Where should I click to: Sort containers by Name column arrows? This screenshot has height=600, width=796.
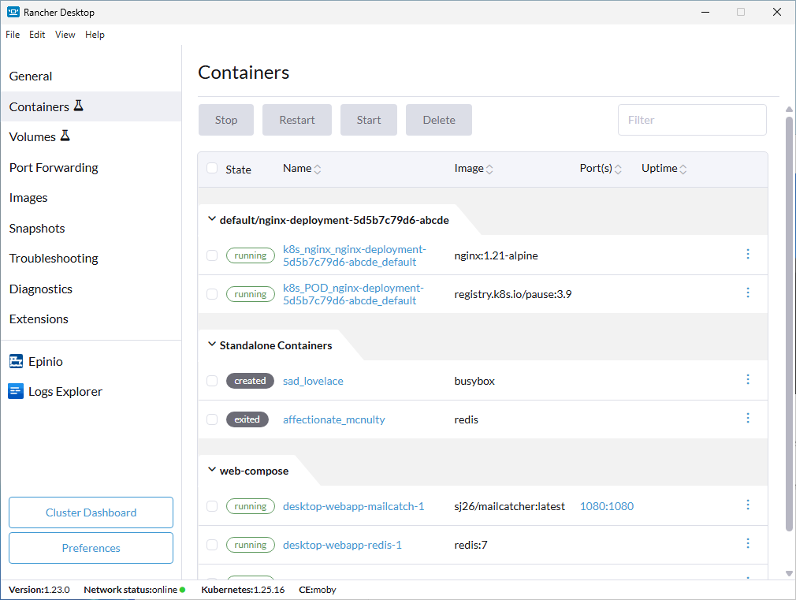click(318, 170)
